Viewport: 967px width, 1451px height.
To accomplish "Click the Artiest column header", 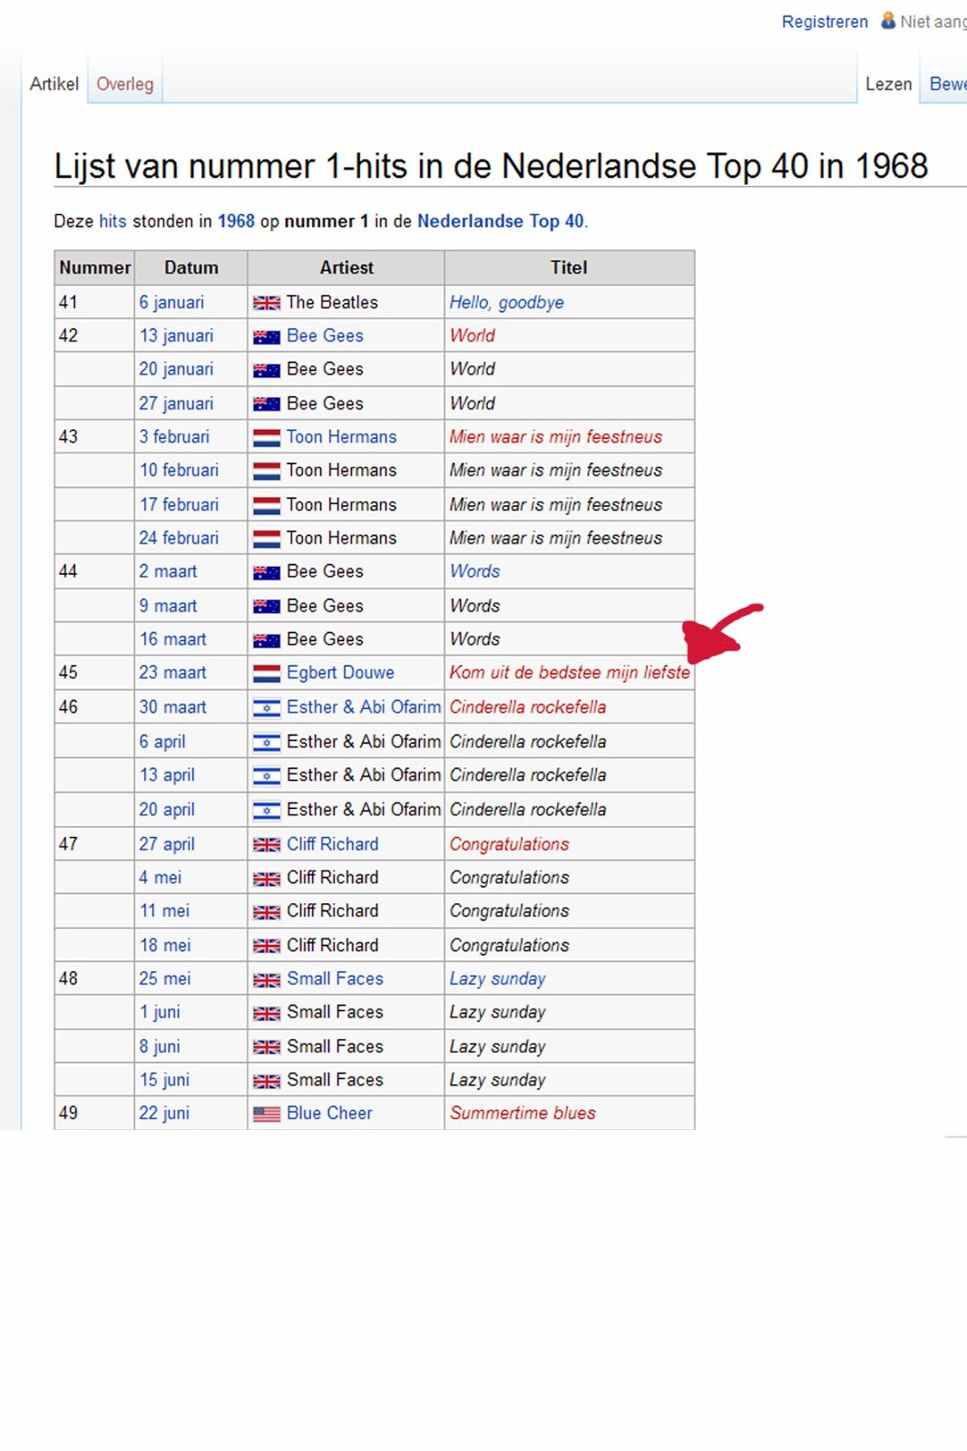I will click(346, 268).
